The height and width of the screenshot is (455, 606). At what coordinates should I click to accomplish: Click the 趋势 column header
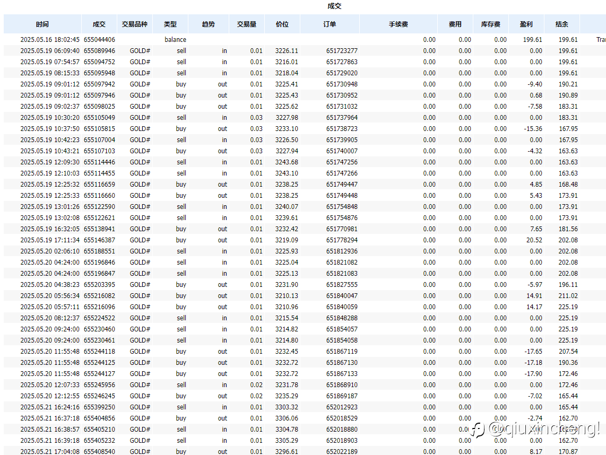click(x=209, y=24)
